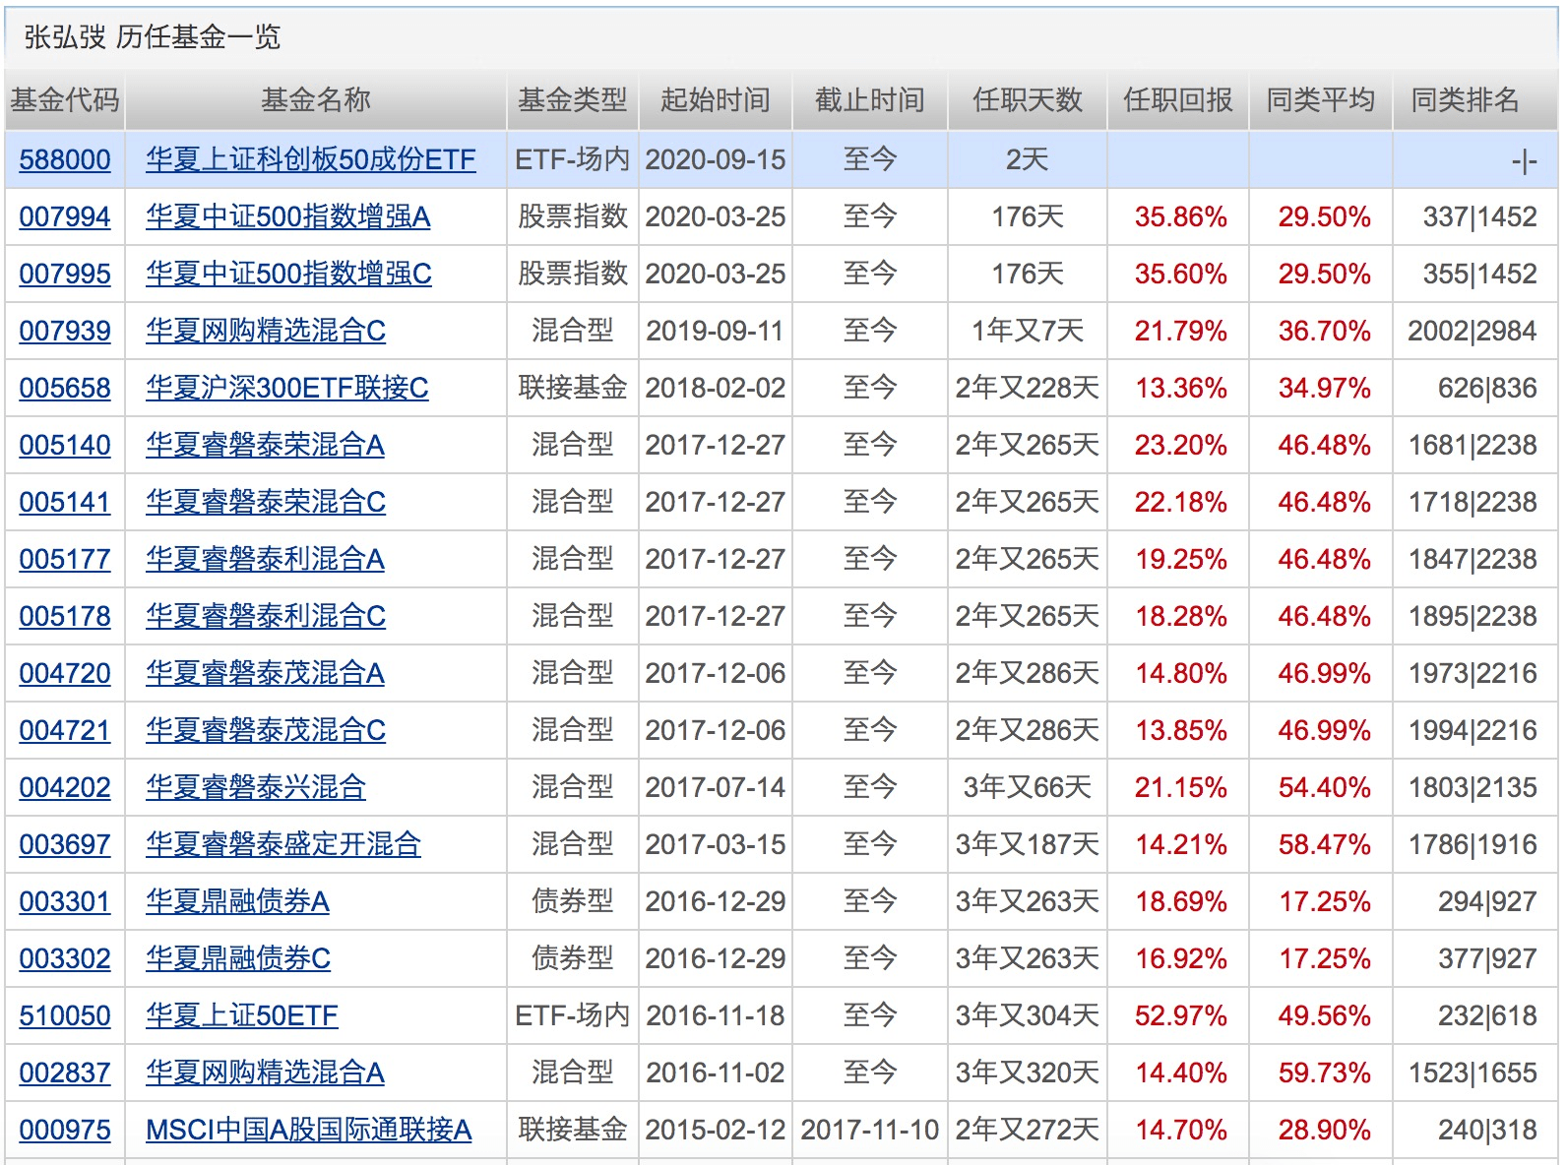Open fund code link 005141
The image size is (1567, 1165).
65,502
